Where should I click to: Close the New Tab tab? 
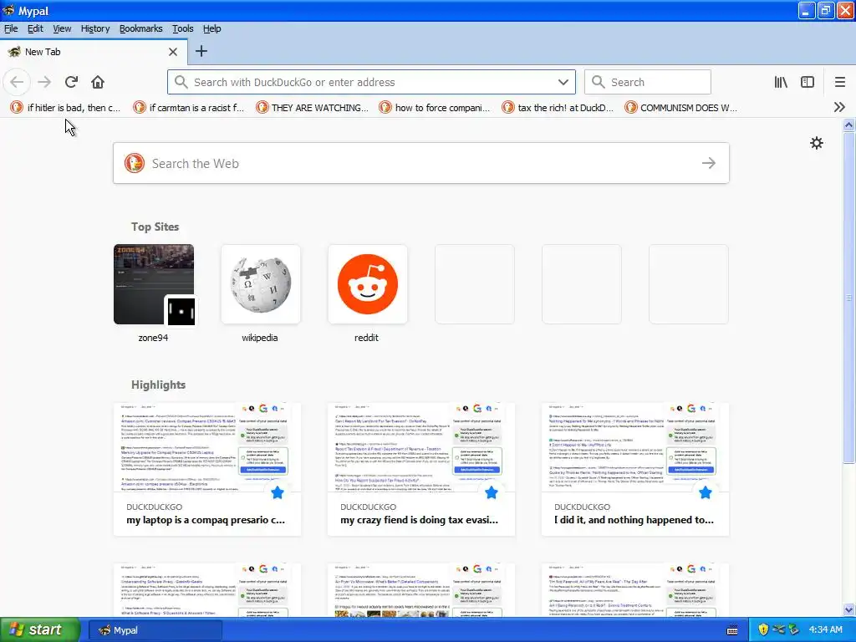tap(172, 52)
